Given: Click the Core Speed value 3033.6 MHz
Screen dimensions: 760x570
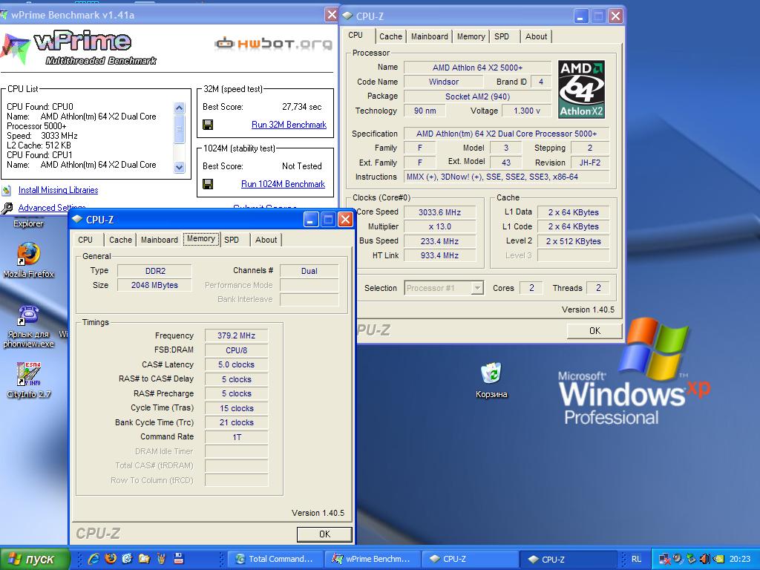Looking at the screenshot, I should click(x=439, y=212).
